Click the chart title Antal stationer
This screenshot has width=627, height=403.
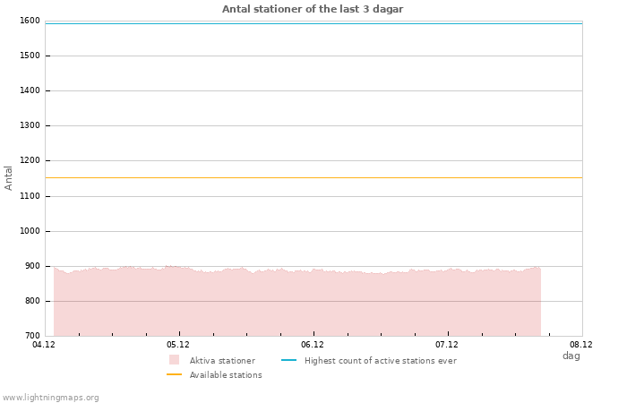tap(313, 9)
